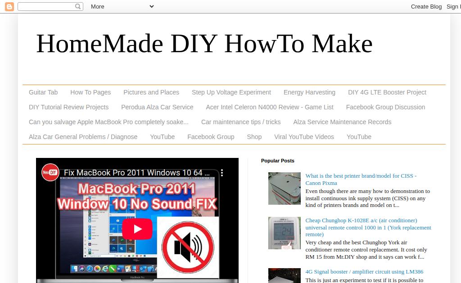Open Car maintenance tips / tricks
This screenshot has height=283, width=461.
241,122
